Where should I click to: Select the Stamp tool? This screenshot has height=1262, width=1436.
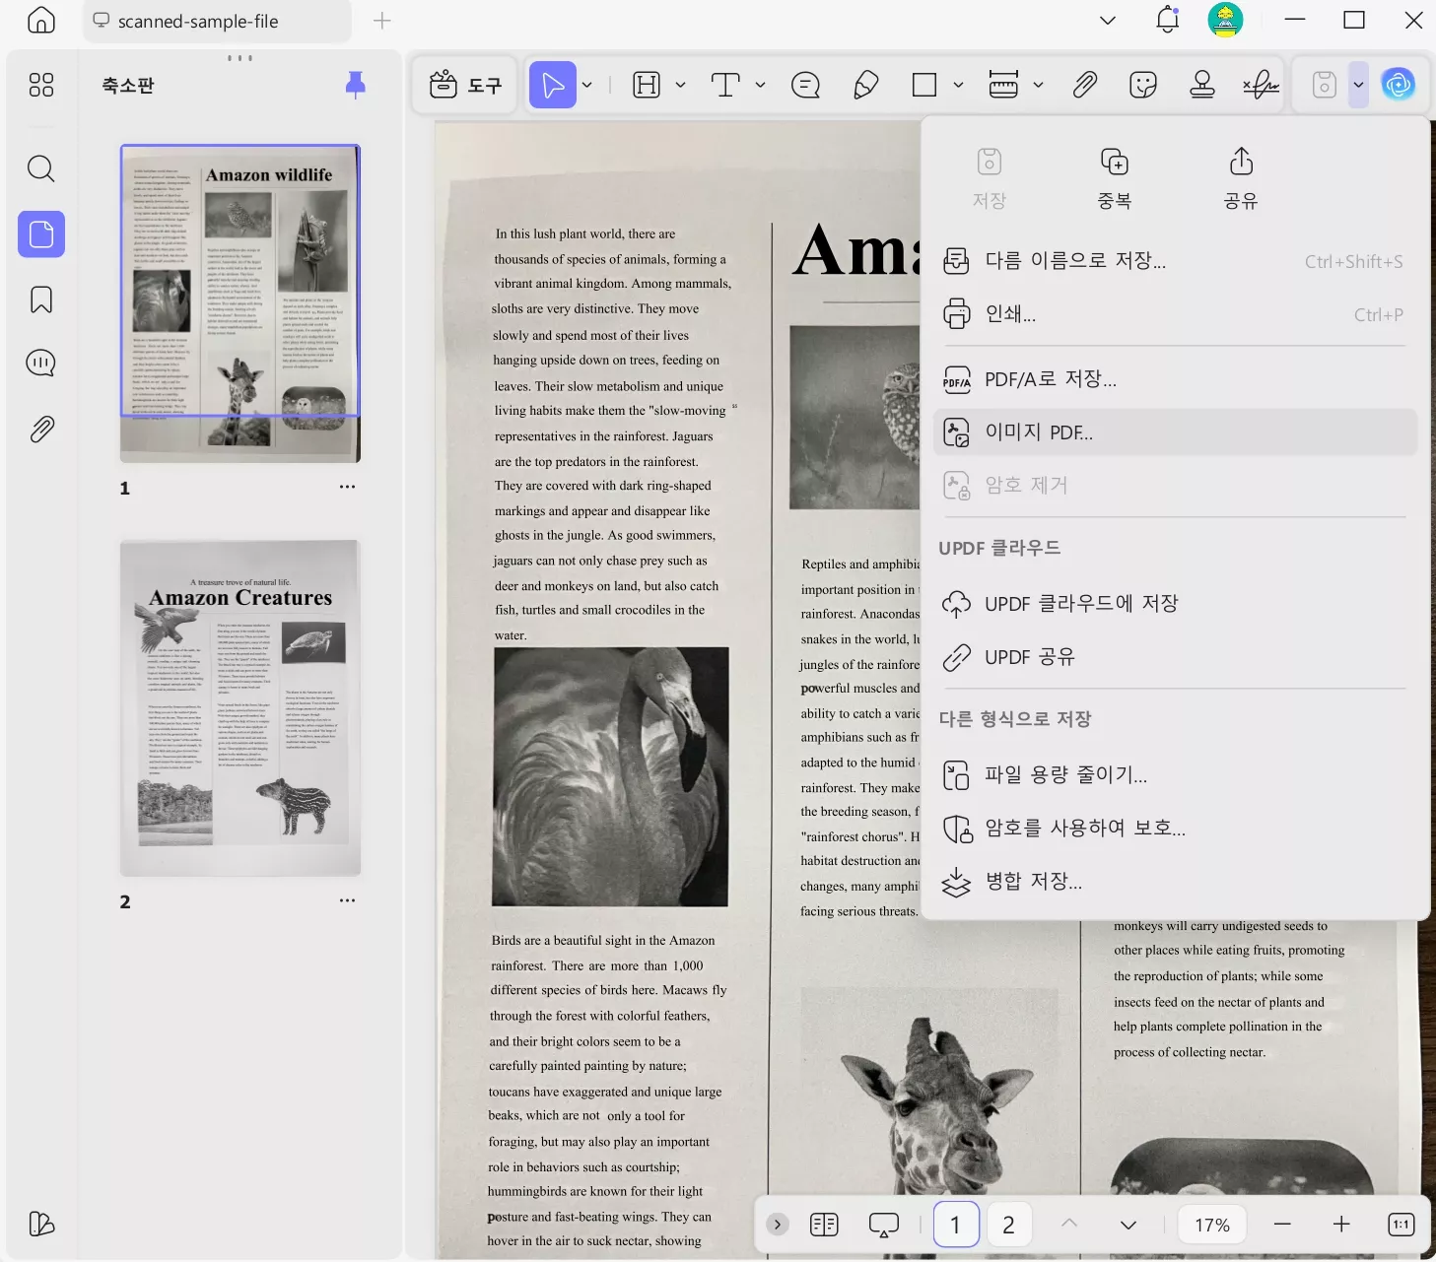[x=1201, y=85]
